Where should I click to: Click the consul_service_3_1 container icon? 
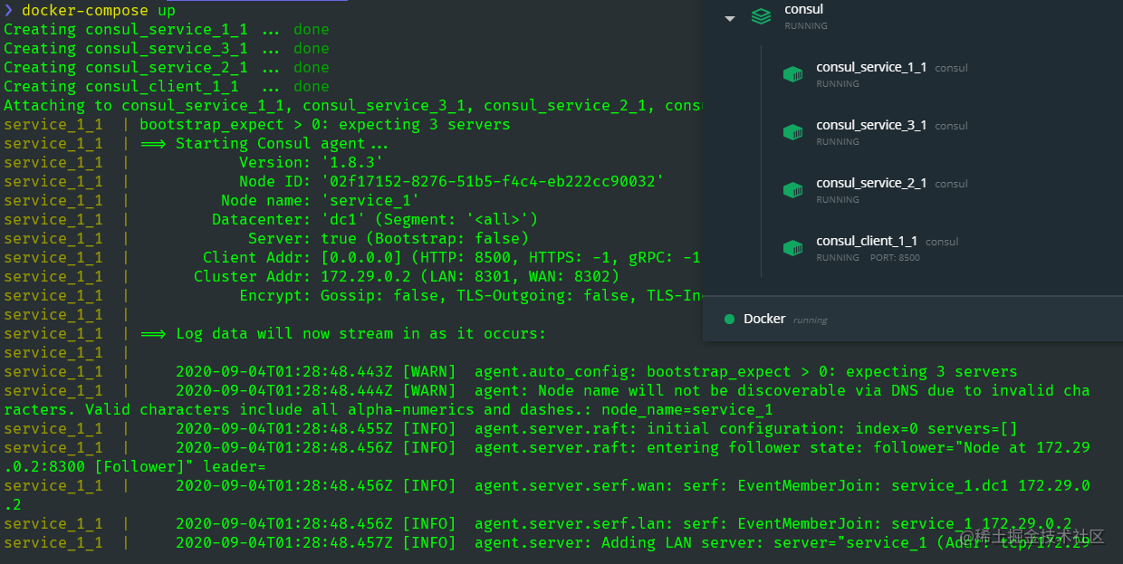[x=793, y=132]
